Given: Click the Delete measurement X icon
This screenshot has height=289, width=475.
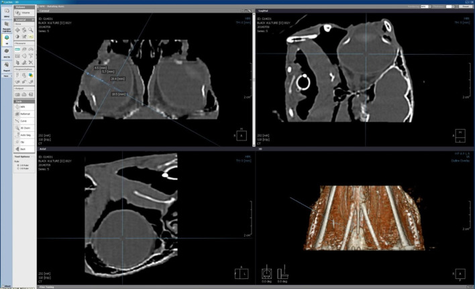Looking at the screenshot, I should pyautogui.click(x=31, y=62).
